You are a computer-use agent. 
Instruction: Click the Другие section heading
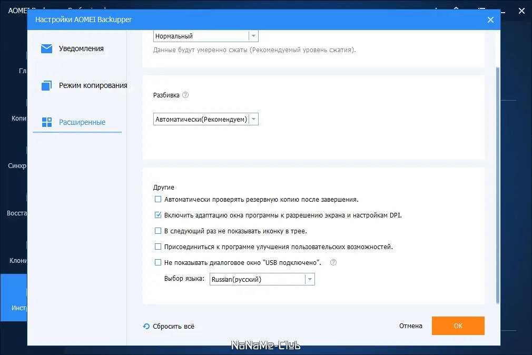pyautogui.click(x=163, y=188)
